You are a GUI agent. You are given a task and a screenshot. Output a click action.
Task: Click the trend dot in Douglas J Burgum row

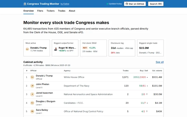click(x=147, y=103)
